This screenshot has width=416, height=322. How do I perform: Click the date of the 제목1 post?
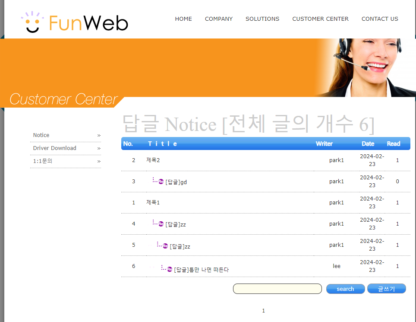click(372, 202)
